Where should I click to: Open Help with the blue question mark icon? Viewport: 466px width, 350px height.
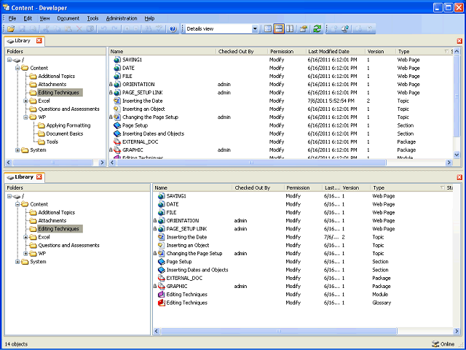tap(173, 29)
